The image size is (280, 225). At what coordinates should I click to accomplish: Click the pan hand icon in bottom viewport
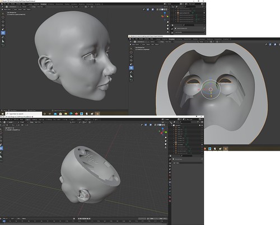point(165,141)
